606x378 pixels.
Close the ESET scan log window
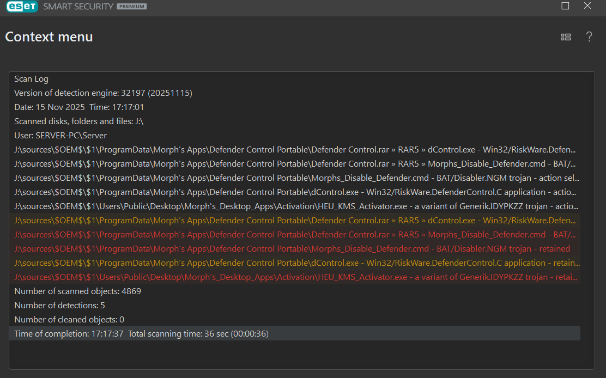click(x=587, y=6)
